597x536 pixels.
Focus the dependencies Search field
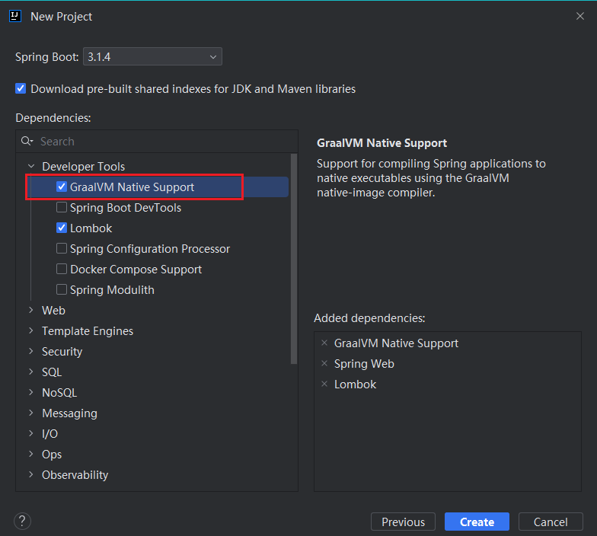click(x=157, y=142)
